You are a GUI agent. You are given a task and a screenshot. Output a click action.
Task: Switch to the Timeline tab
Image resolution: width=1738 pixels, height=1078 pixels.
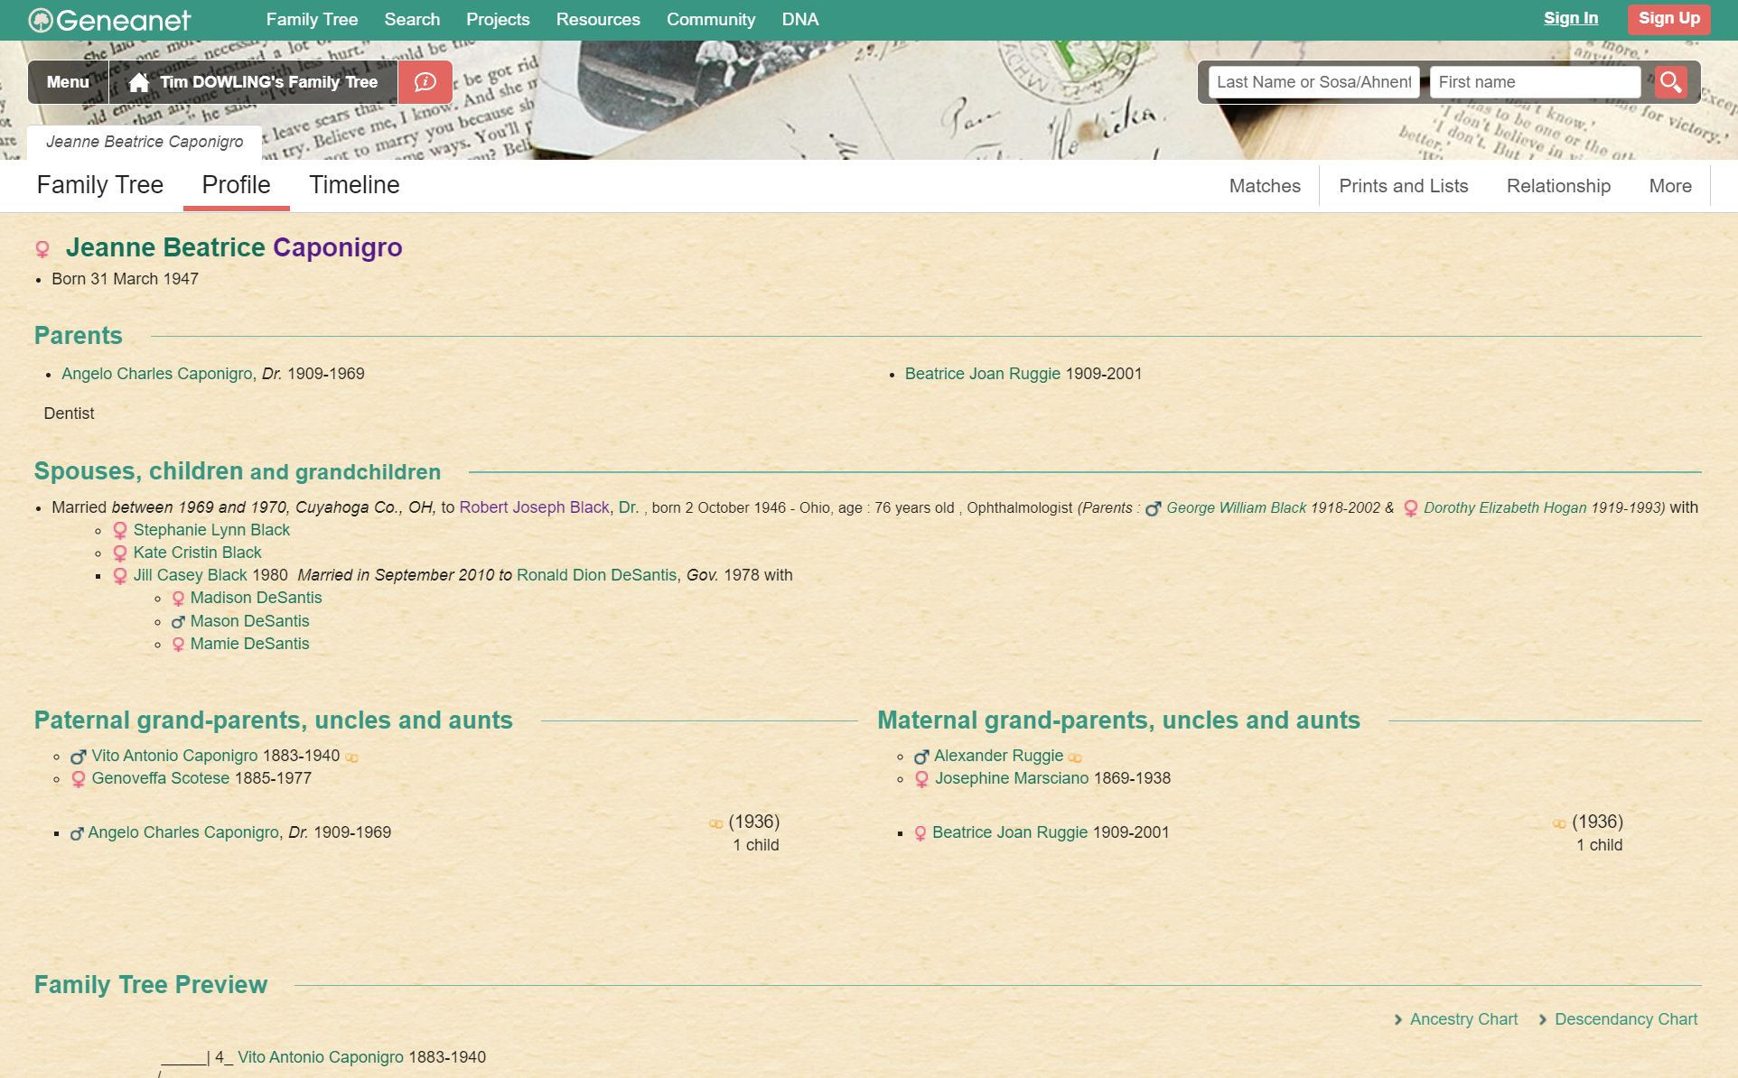pos(354,185)
